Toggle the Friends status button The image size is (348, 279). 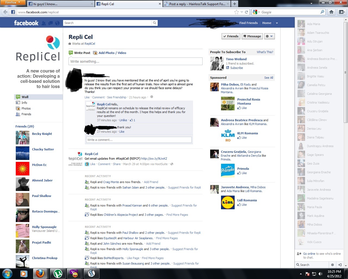[231, 36]
